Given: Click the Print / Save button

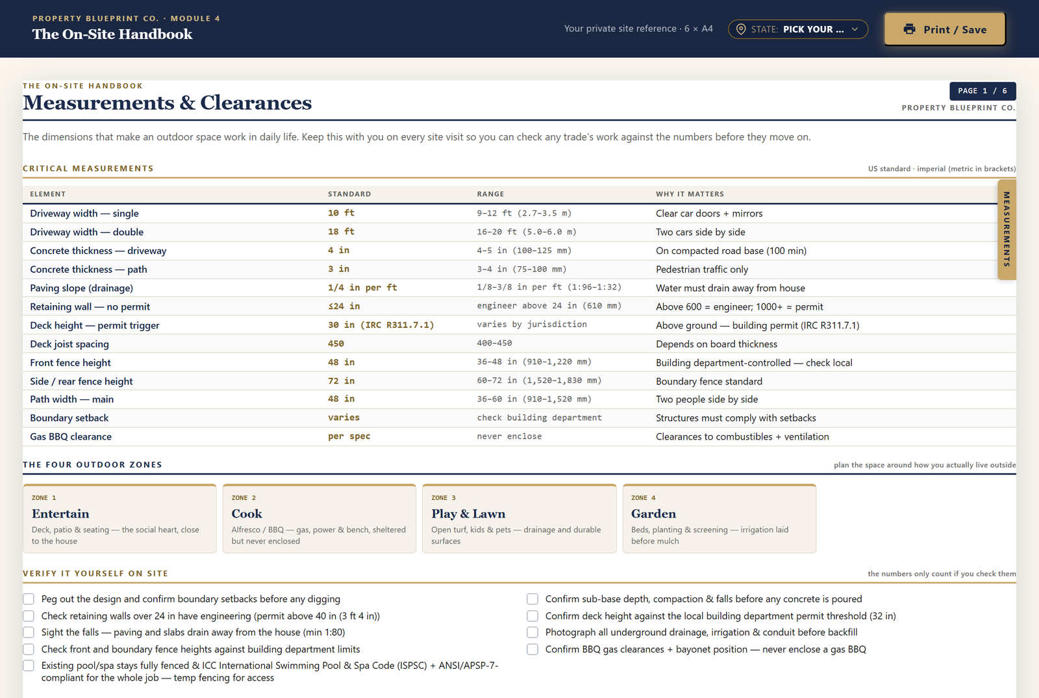Looking at the screenshot, I should tap(945, 29).
